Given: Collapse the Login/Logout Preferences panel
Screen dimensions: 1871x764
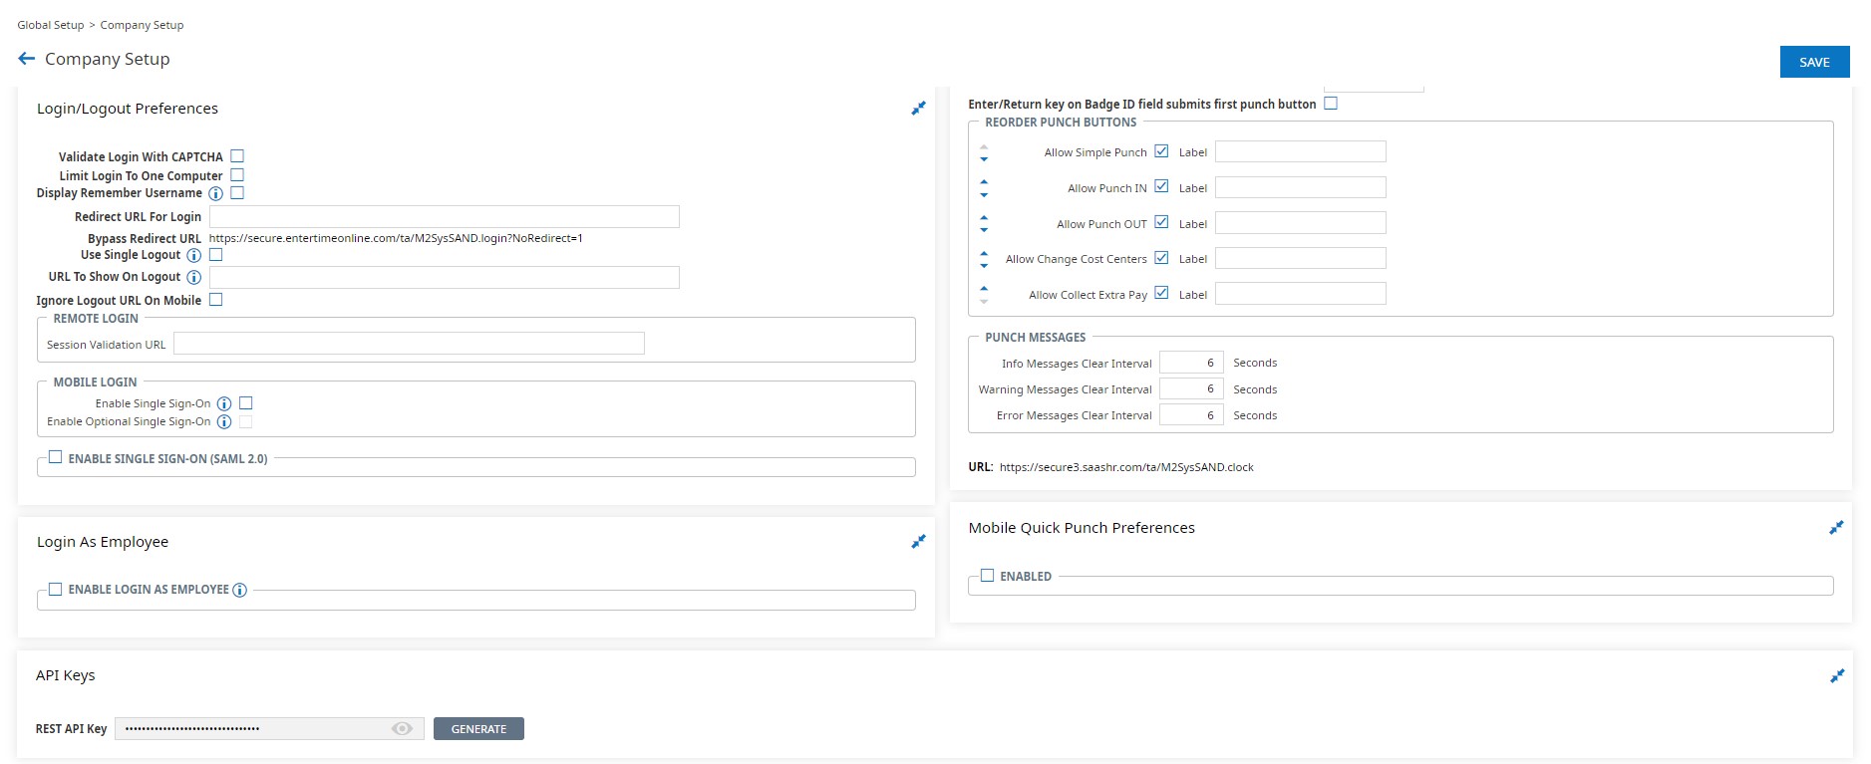Looking at the screenshot, I should pyautogui.click(x=918, y=109).
